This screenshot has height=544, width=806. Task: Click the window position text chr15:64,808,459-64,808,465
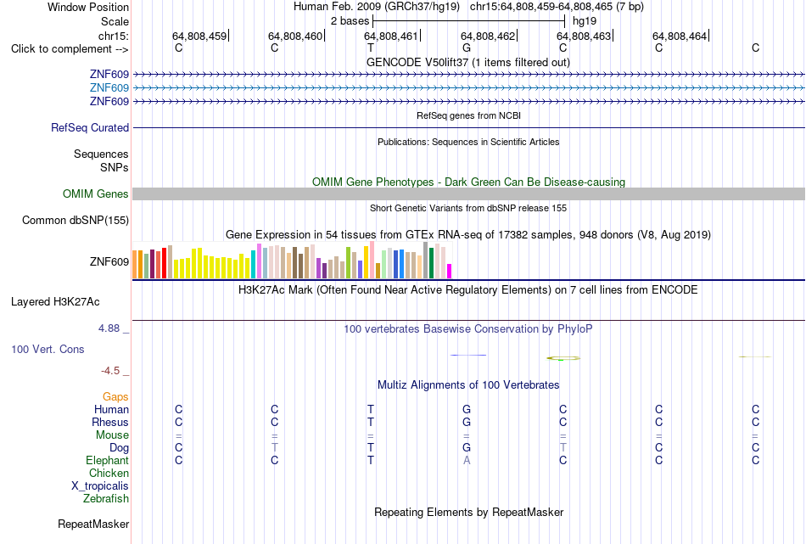[x=542, y=7]
